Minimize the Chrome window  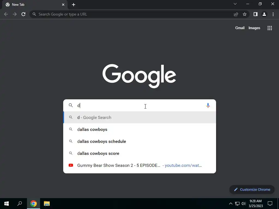point(248,4)
